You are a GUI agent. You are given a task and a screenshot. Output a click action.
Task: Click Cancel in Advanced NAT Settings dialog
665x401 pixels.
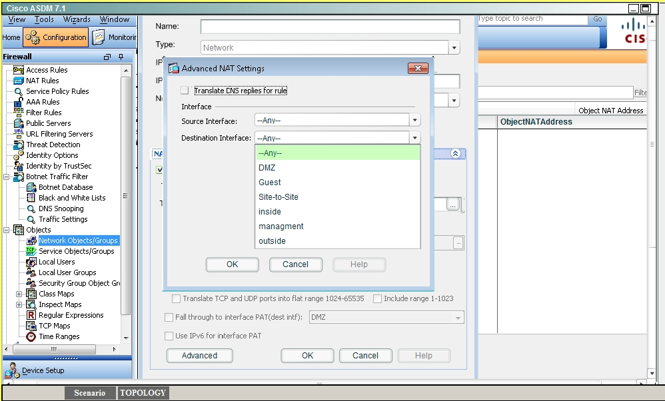296,264
